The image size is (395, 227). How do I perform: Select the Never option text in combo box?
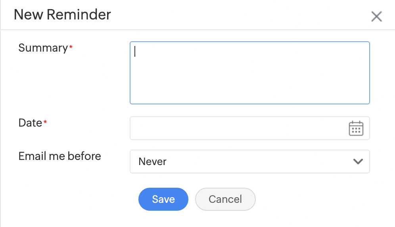point(153,162)
